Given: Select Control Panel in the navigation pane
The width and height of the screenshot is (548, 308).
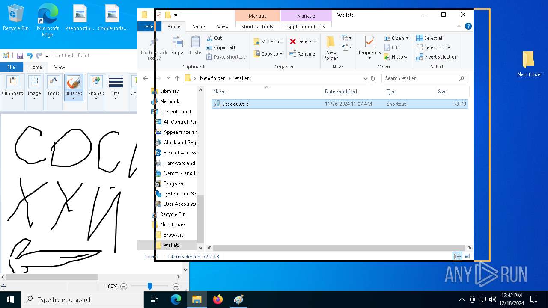Looking at the screenshot, I should click(x=175, y=112).
